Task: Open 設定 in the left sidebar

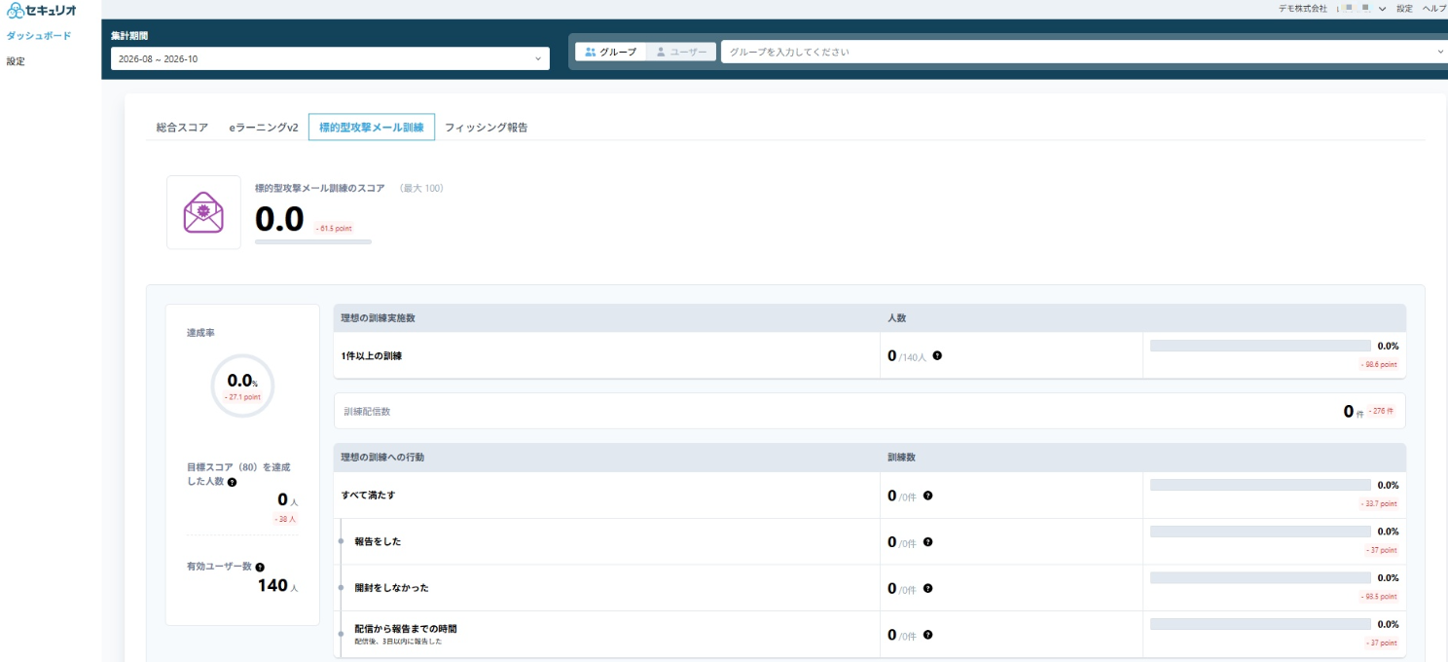Action: click(16, 61)
